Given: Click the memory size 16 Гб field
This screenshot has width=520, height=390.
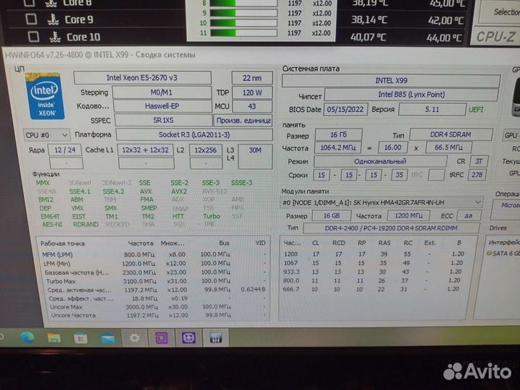Looking at the screenshot, I should 338,134.
